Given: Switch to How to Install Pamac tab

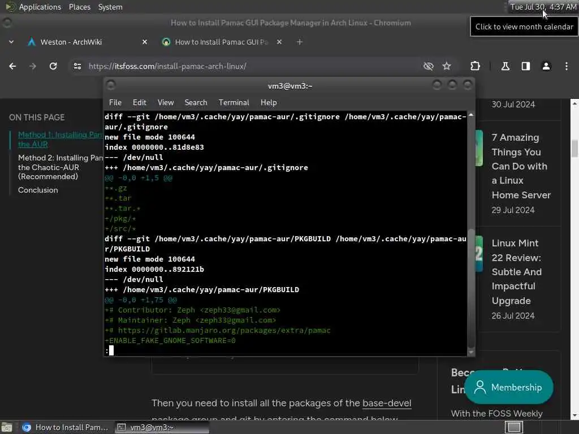Looking at the screenshot, I should tap(221, 42).
